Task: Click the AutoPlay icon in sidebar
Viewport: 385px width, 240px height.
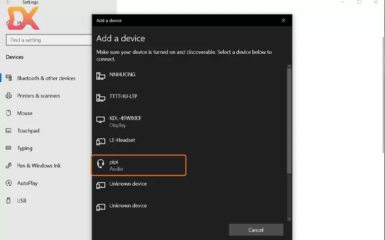Action: pyautogui.click(x=8, y=183)
